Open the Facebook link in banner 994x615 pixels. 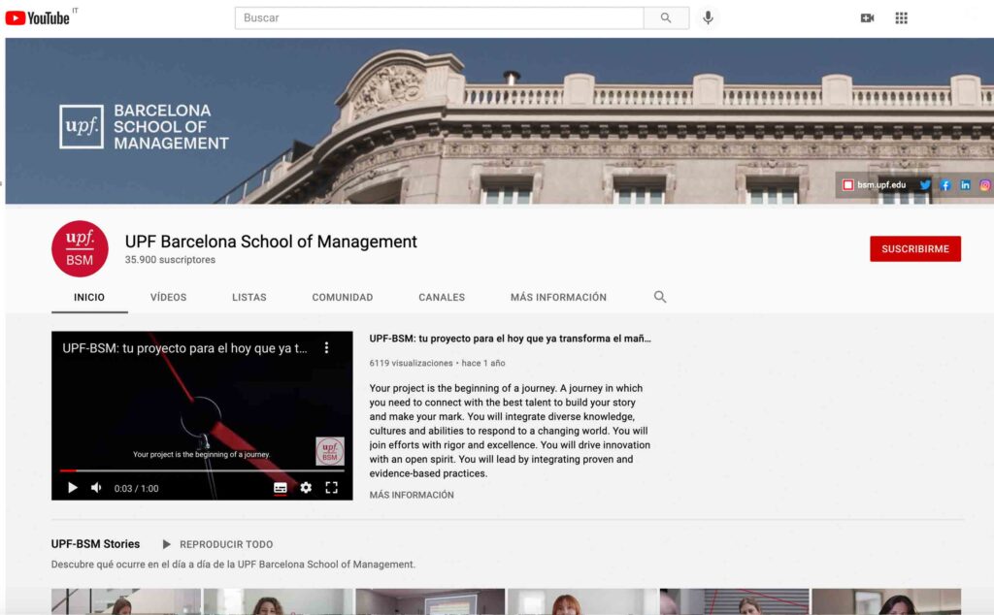[945, 185]
